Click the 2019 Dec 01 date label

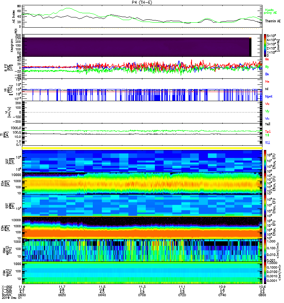(x=11, y=298)
